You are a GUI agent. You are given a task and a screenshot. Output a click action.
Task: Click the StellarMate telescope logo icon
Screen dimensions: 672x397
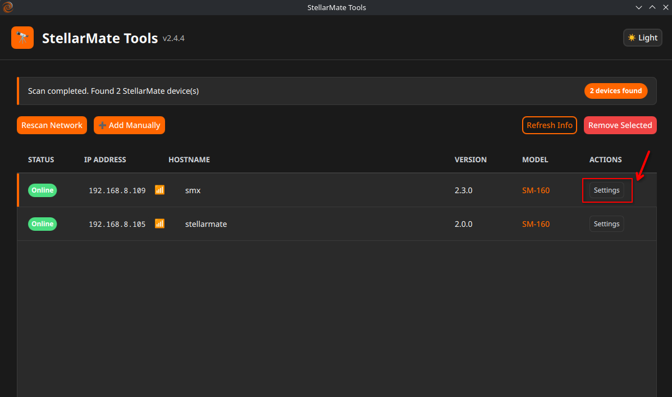pos(22,38)
